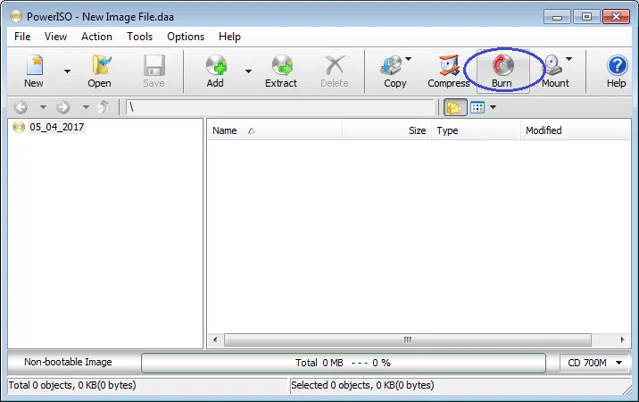This screenshot has height=402, width=639.
Task: Open the View menu
Action: [55, 37]
